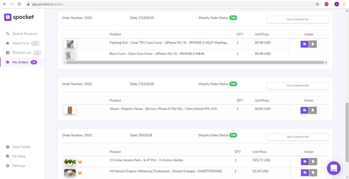Click the gray invoice icon for order 1002

click(x=313, y=110)
